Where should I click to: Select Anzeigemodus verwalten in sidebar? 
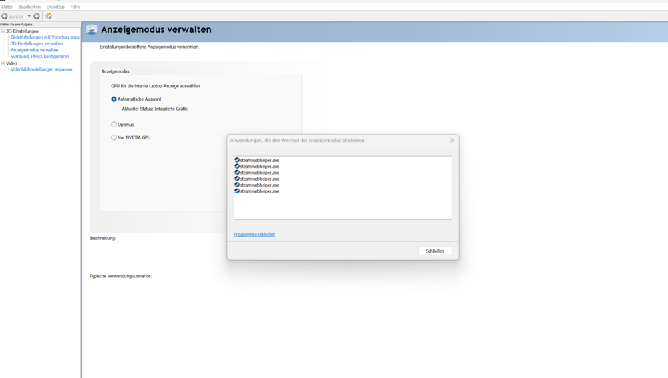[x=35, y=50]
